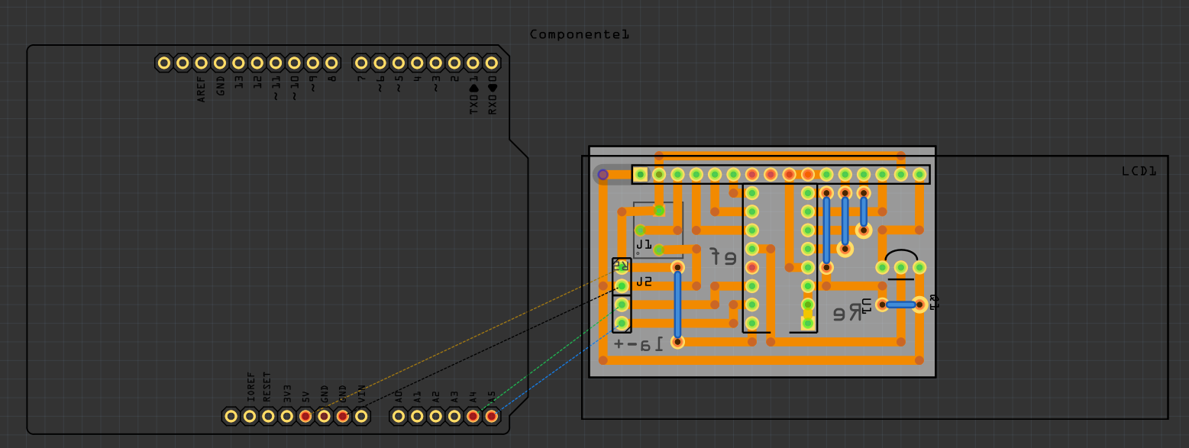Select the horizontal blue jumper near the Re label
The height and width of the screenshot is (448, 1189).
click(x=901, y=306)
